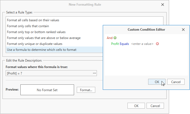Viewport: 190px width, 114px height.
Task: Click OK in New Formatting Rule dialog
Action: (136, 106)
